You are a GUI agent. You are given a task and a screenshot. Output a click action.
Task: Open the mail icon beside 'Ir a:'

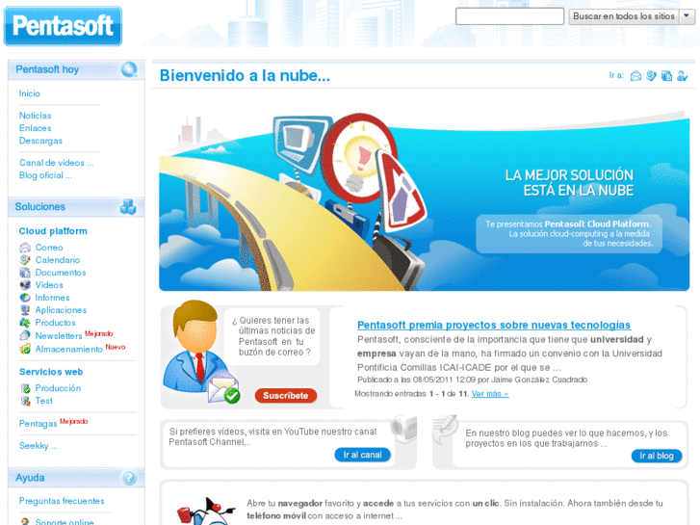click(x=635, y=76)
